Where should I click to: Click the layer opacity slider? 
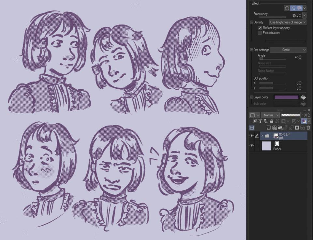pyautogui.click(x=291, y=115)
